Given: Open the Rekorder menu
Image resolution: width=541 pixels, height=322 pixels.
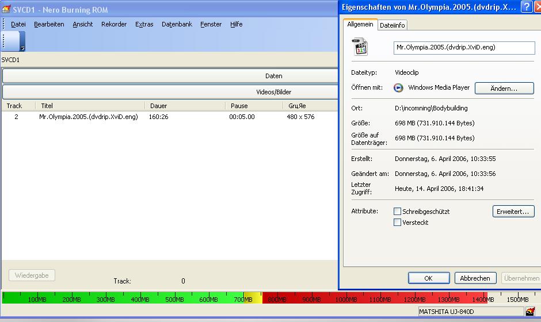Looking at the screenshot, I should pyautogui.click(x=114, y=24).
